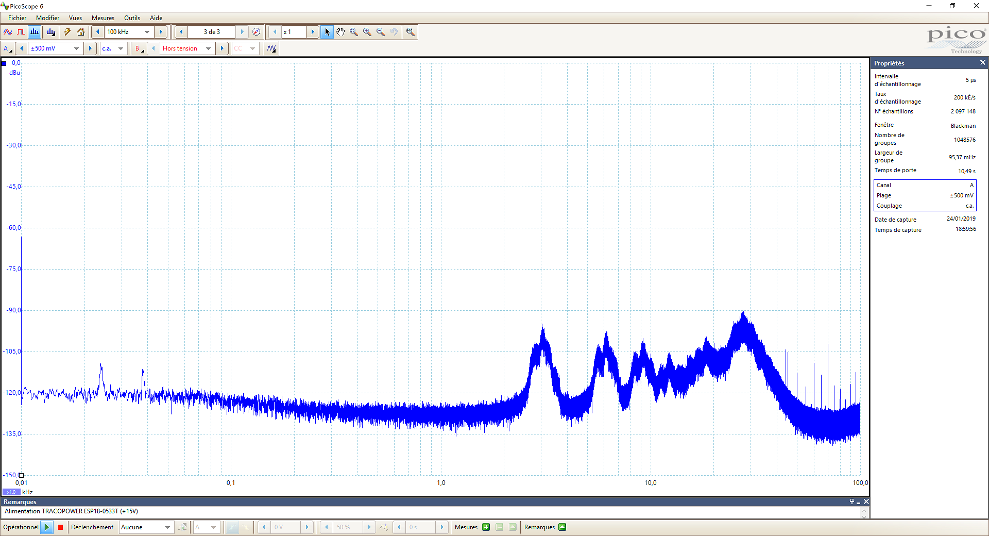989x536 pixels.
Task: Open channel A options button
Action: point(8,48)
